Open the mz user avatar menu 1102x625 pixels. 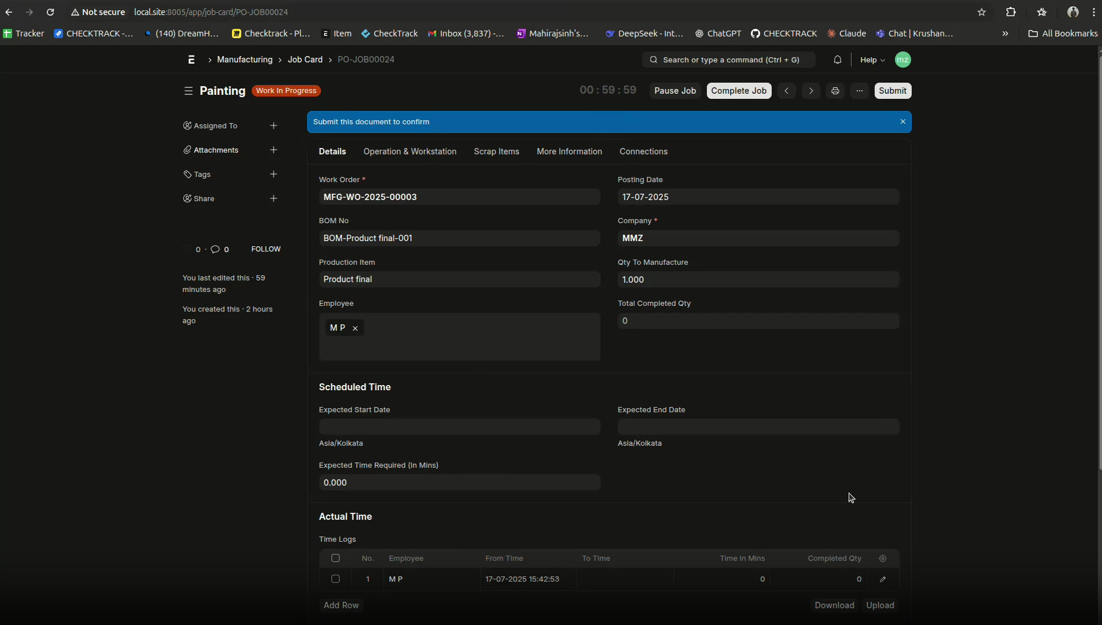coord(902,60)
